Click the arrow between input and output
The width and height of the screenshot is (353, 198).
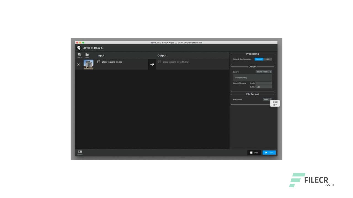pyautogui.click(x=152, y=64)
